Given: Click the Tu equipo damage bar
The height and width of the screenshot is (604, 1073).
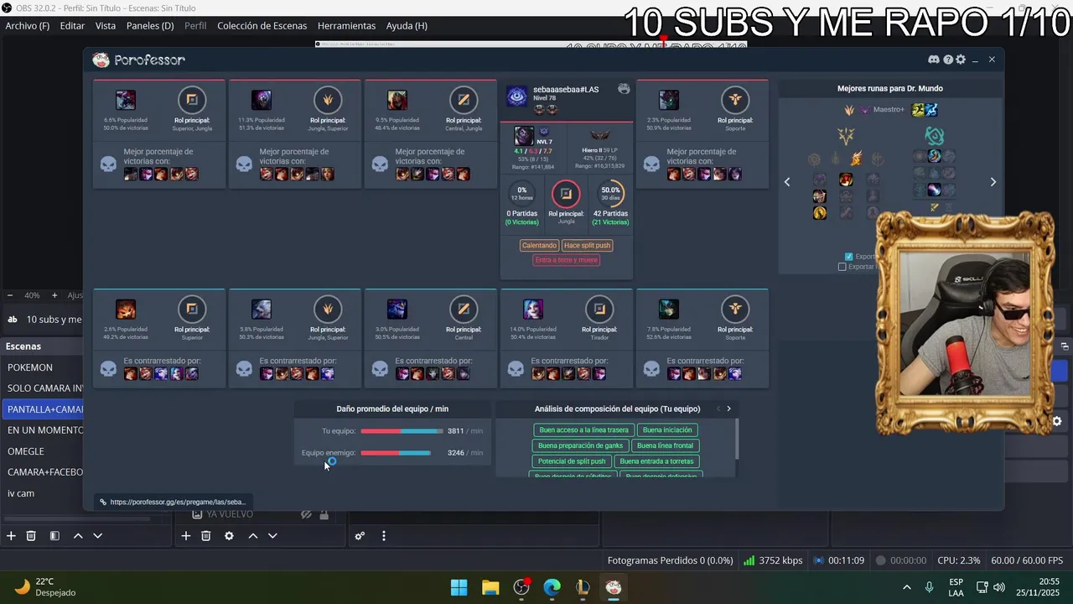Looking at the screenshot, I should (x=402, y=431).
